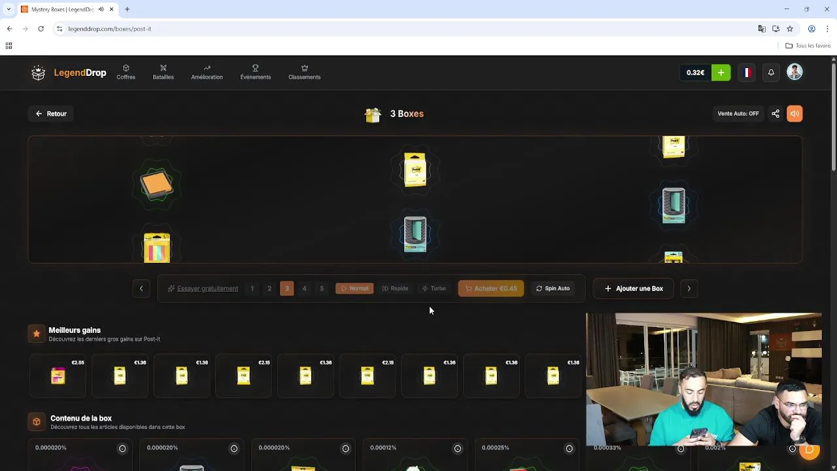The image size is (837, 471).
Task: Choose Rapide spin speed
Action: click(x=395, y=288)
